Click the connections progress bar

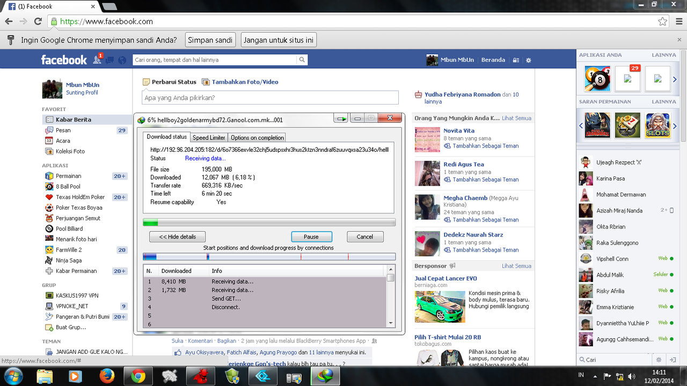point(269,257)
